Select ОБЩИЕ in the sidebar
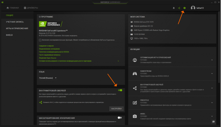This screenshot has width=221, height=127. 10,15
